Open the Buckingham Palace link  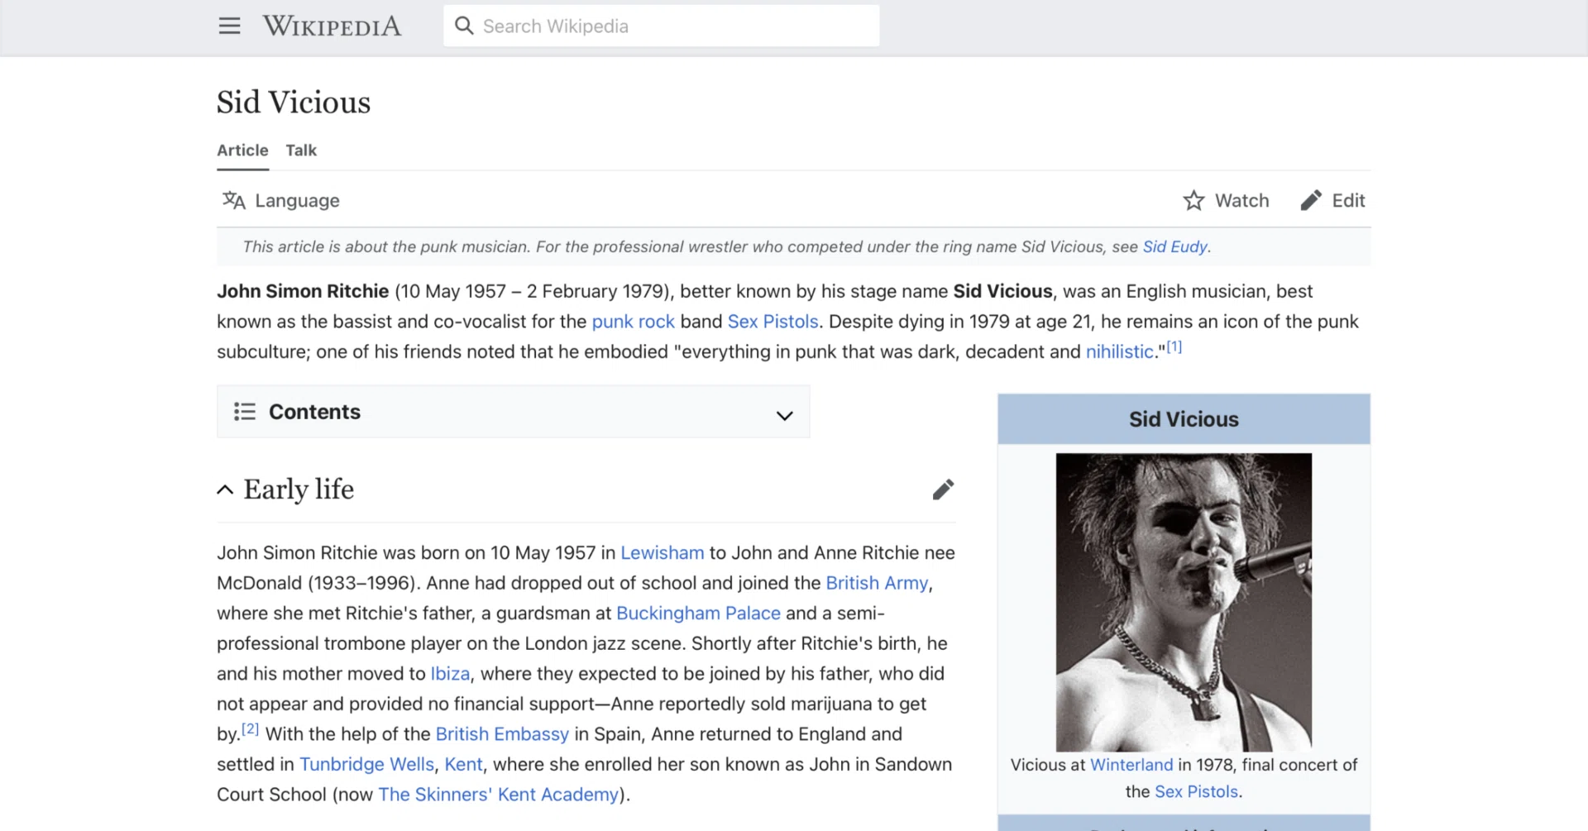[x=698, y=614]
